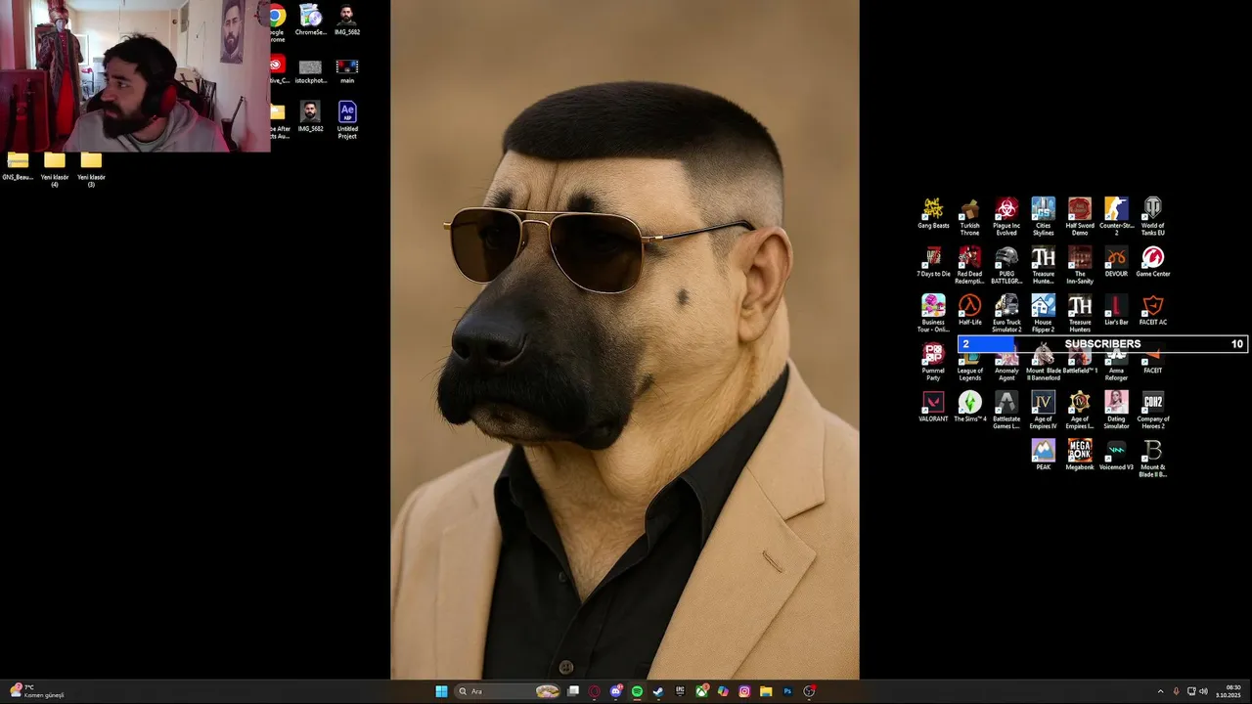Image resolution: width=1252 pixels, height=704 pixels.
Task: Click the Dating Simulator icon
Action: [1116, 409]
